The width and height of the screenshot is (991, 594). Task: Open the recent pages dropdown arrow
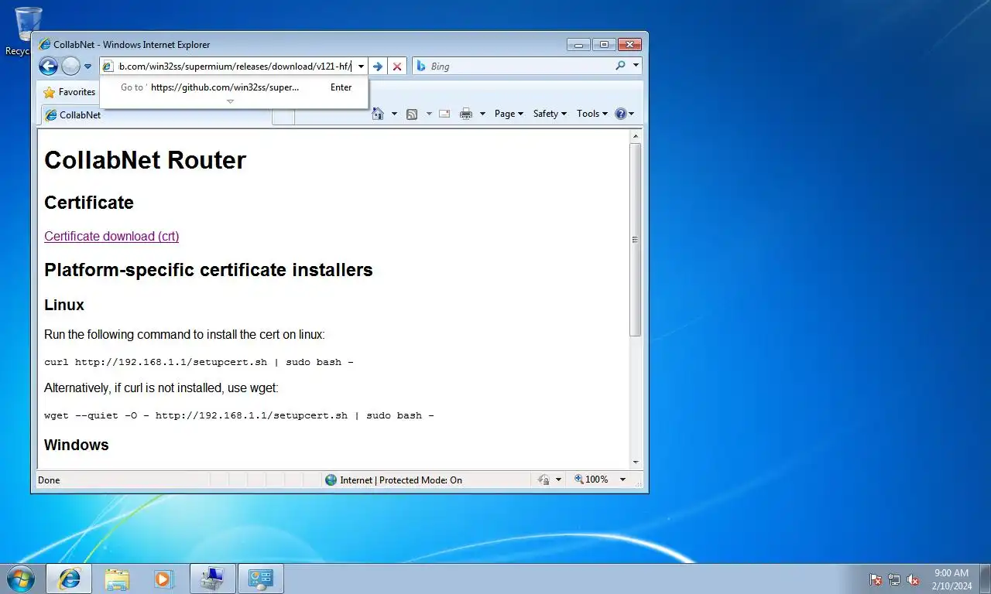point(87,67)
